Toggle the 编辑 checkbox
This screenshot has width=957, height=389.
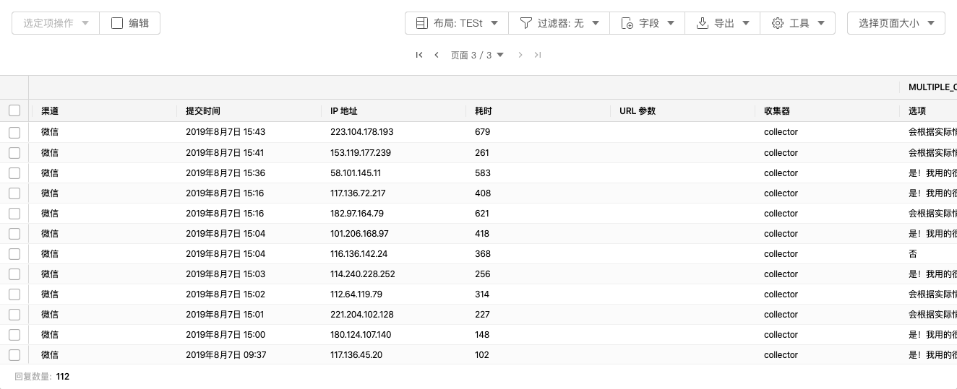tap(117, 23)
